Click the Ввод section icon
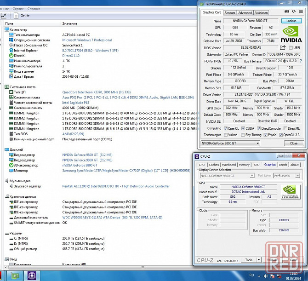The image size is (308, 281). click(x=7, y=259)
